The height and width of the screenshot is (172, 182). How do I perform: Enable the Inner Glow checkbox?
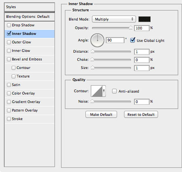9,51
